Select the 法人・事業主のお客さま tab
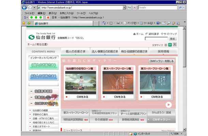The image size is (208, 136). [105, 51]
